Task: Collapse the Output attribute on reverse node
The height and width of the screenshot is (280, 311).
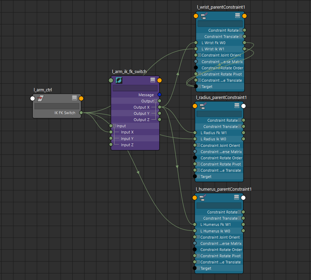Action: pyautogui.click(x=155, y=101)
